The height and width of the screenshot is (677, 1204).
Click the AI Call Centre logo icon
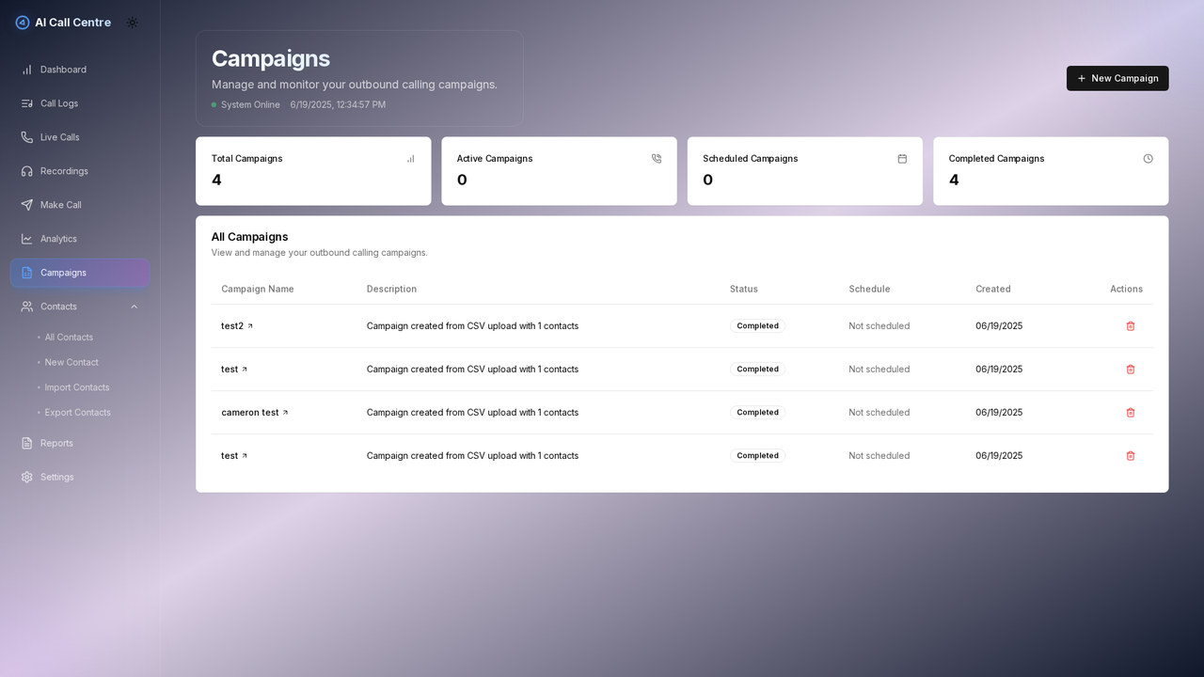pos(23,23)
